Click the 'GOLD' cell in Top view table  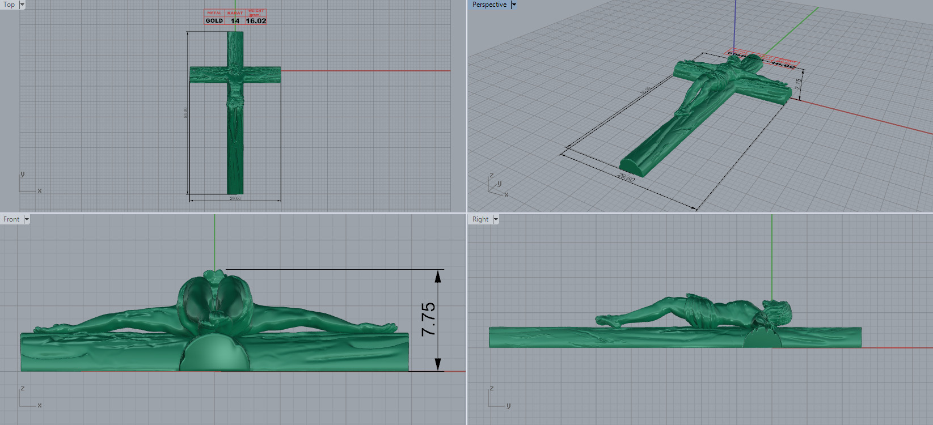click(214, 20)
